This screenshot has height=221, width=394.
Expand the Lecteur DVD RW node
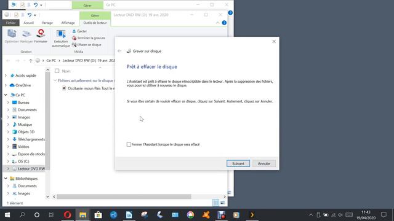8,169
